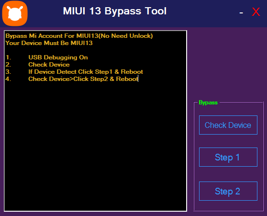Screen dimensions: 267x216
Task: Click the list number '2.' in log
Action: click(x=8, y=65)
